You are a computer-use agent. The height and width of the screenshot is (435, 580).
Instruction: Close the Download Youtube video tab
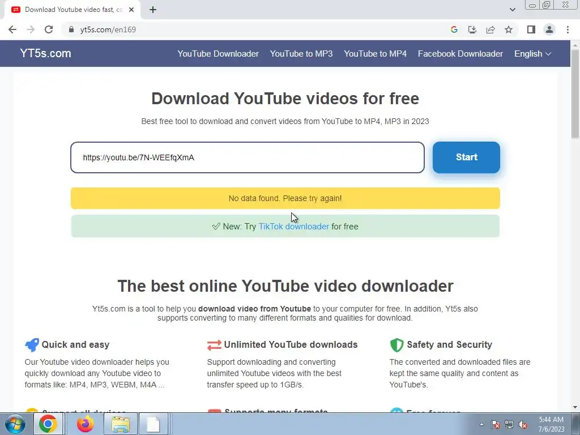(131, 10)
